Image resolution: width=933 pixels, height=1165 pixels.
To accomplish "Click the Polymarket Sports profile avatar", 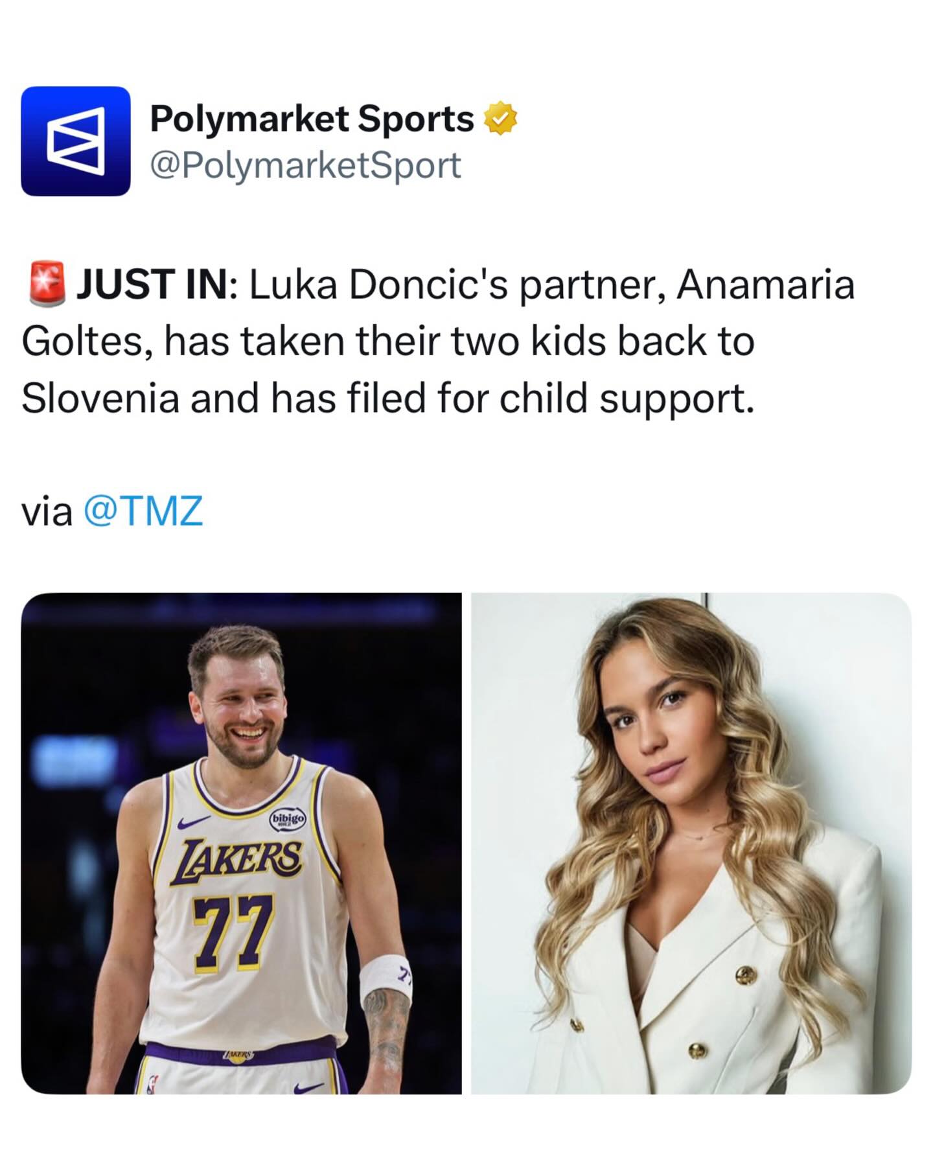I will click(x=76, y=141).
